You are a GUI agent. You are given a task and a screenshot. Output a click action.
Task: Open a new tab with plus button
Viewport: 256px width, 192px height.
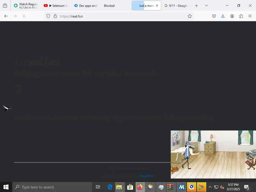[x=196, y=6]
